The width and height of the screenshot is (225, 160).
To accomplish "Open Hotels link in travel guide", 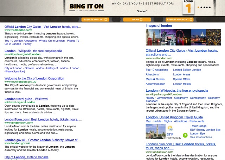I will point(157,121).
